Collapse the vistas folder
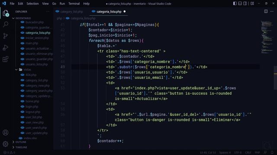Viewport: 277px width, 155px height. point(27,70)
